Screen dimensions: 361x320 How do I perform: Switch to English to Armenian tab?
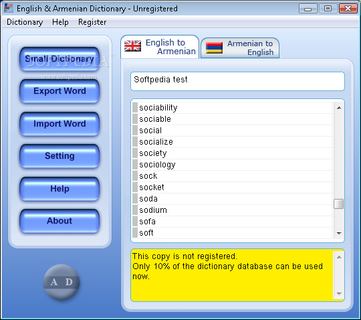pyautogui.click(x=160, y=47)
